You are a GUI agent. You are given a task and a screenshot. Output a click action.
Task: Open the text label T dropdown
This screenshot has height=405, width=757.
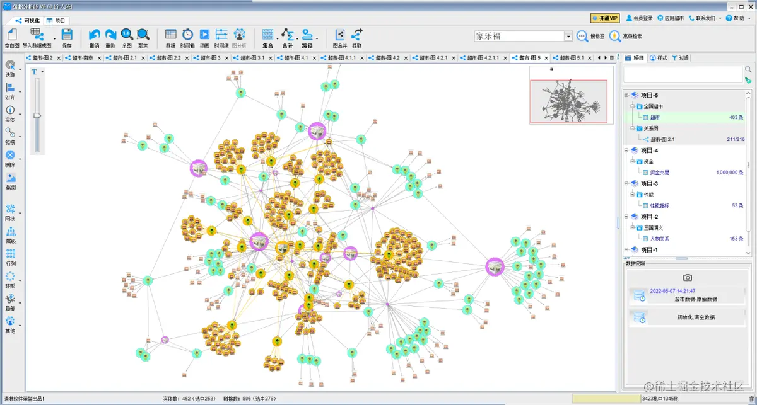point(42,72)
